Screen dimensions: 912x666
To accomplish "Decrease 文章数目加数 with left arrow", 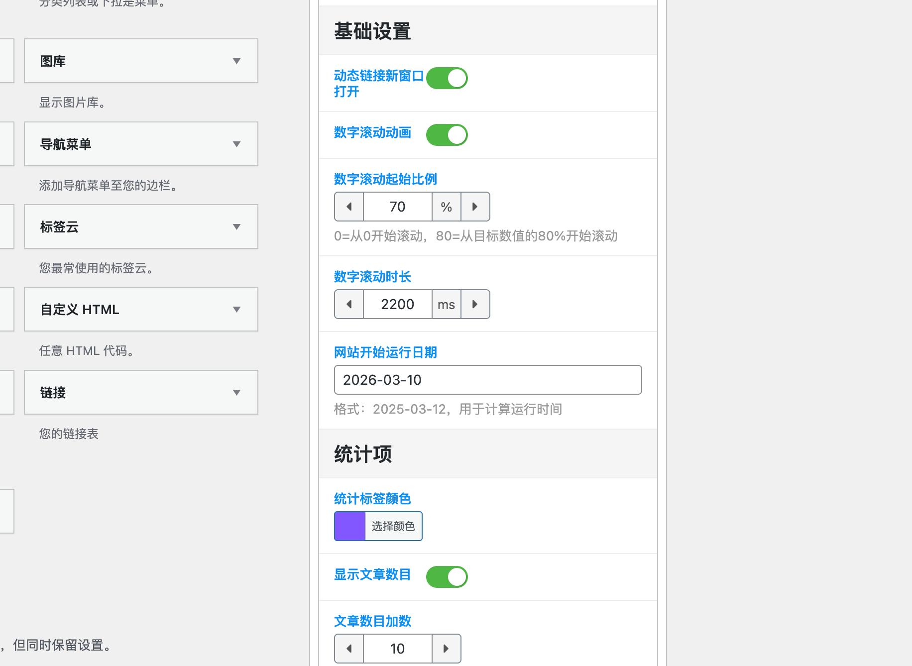I will [348, 649].
